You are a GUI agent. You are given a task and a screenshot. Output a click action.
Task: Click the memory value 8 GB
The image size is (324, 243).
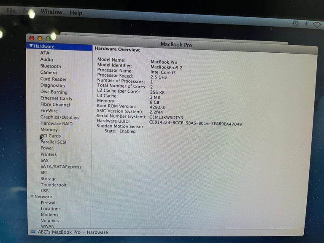(154, 102)
